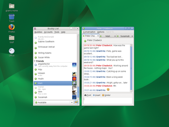Click Hoiwon's cartoon avatar
Screen dimensions: 169x127
74,74
